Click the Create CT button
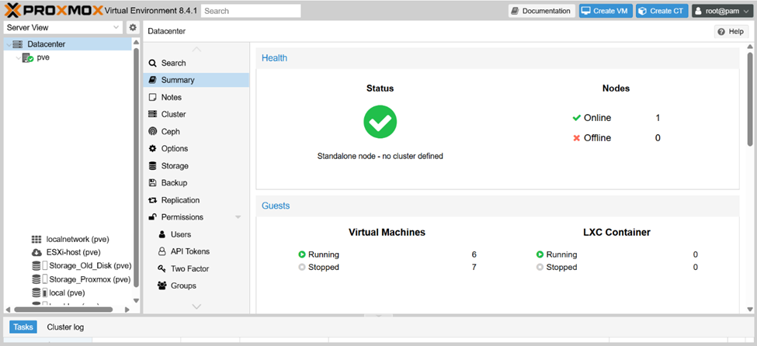Screen dimensions: 757x346 pos(662,11)
